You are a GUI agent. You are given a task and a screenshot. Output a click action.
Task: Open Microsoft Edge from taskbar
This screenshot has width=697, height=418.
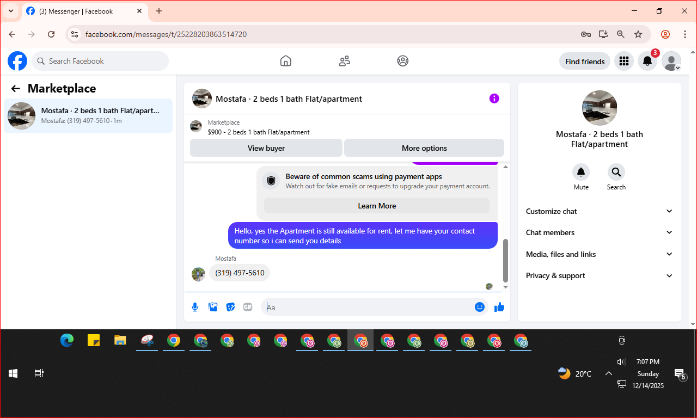coord(67,341)
